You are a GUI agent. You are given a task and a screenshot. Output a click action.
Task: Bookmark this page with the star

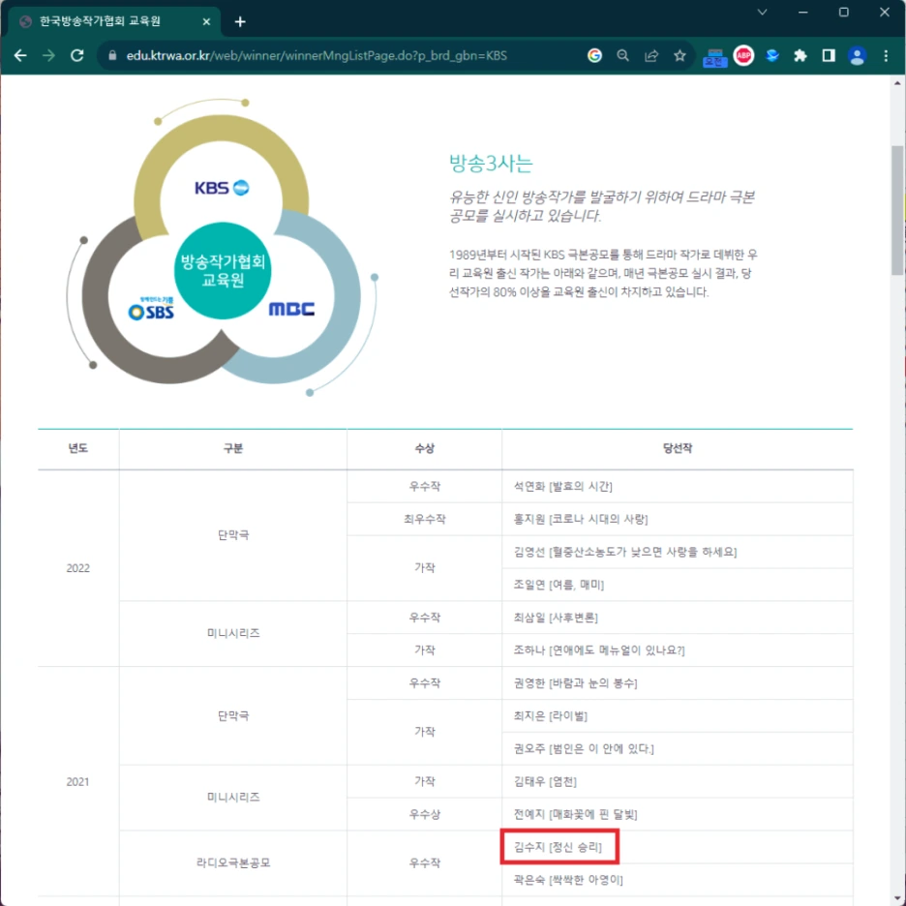tap(679, 55)
